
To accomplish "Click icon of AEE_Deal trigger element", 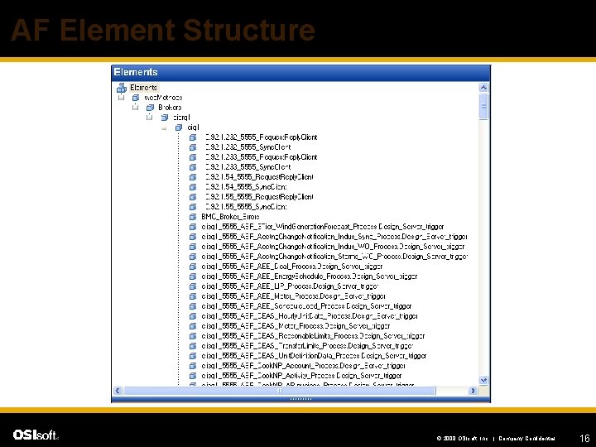I will 193,267.
